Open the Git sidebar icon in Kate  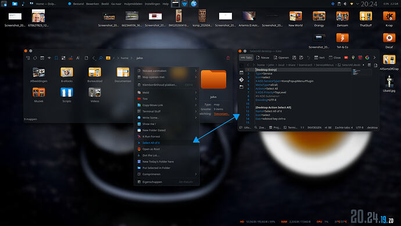pos(241,80)
